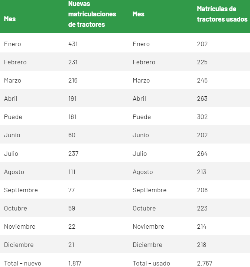
Task: Click the Agosto value 111
Action: pyautogui.click(x=72, y=172)
